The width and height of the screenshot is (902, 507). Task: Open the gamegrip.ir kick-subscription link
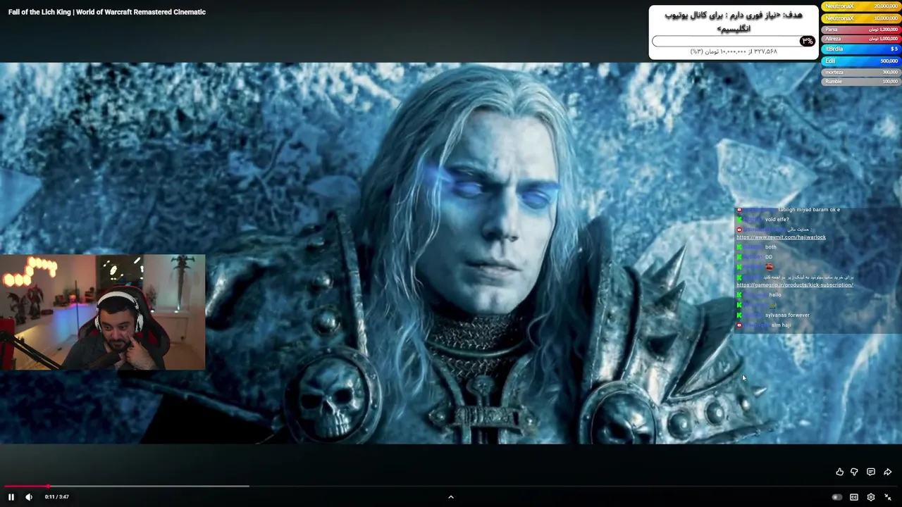click(795, 285)
